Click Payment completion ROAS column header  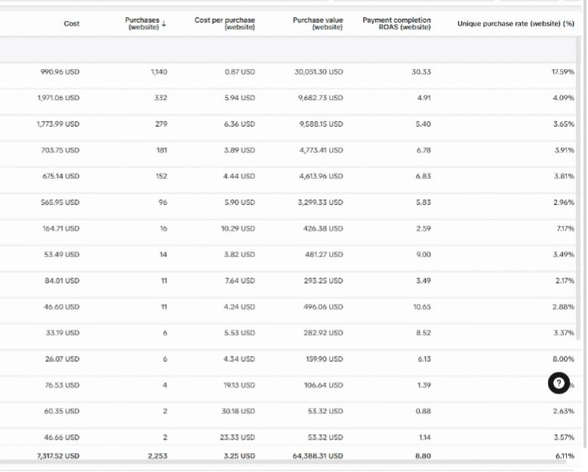coord(396,23)
